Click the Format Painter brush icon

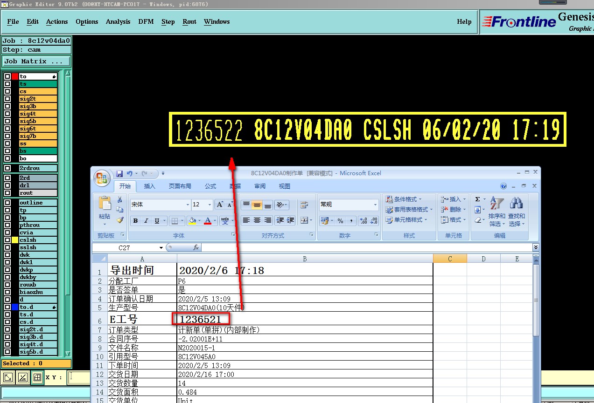pos(120,220)
